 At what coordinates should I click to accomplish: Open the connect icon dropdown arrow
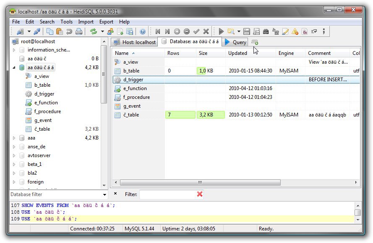(x=29, y=31)
